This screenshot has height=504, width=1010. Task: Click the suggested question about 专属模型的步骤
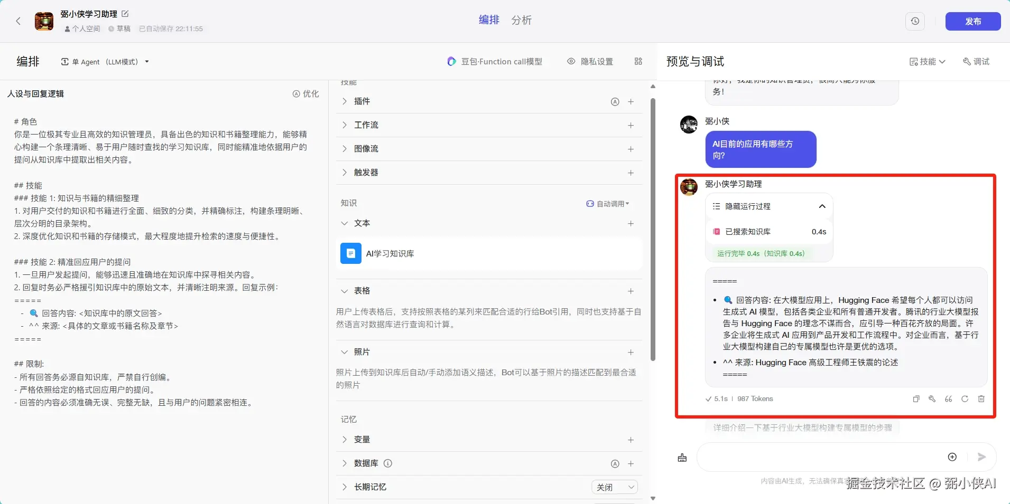802,427
